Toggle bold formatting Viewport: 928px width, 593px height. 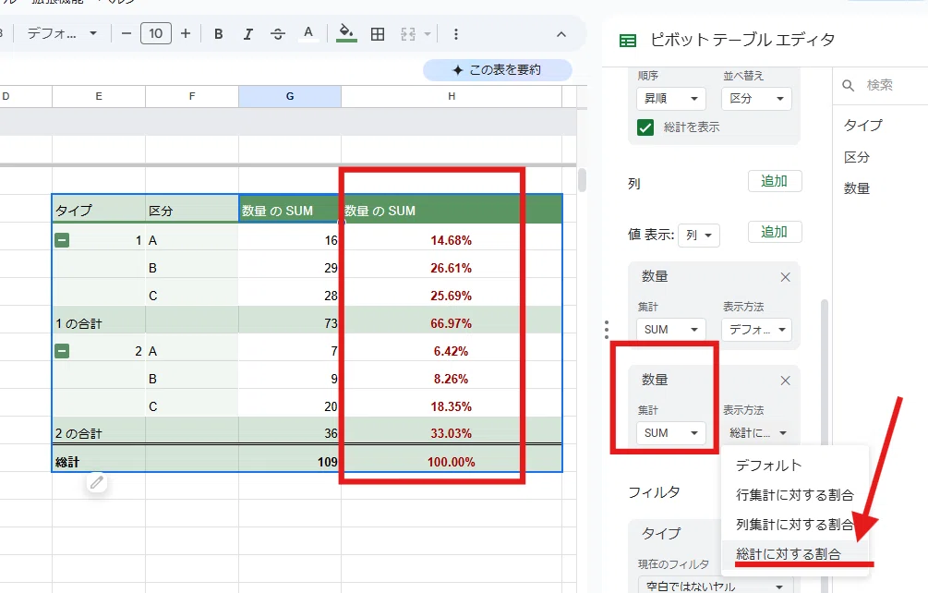pos(219,34)
